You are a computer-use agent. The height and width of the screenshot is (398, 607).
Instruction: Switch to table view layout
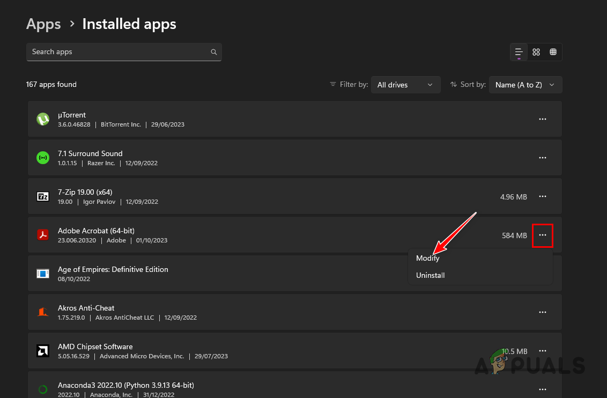[553, 52]
